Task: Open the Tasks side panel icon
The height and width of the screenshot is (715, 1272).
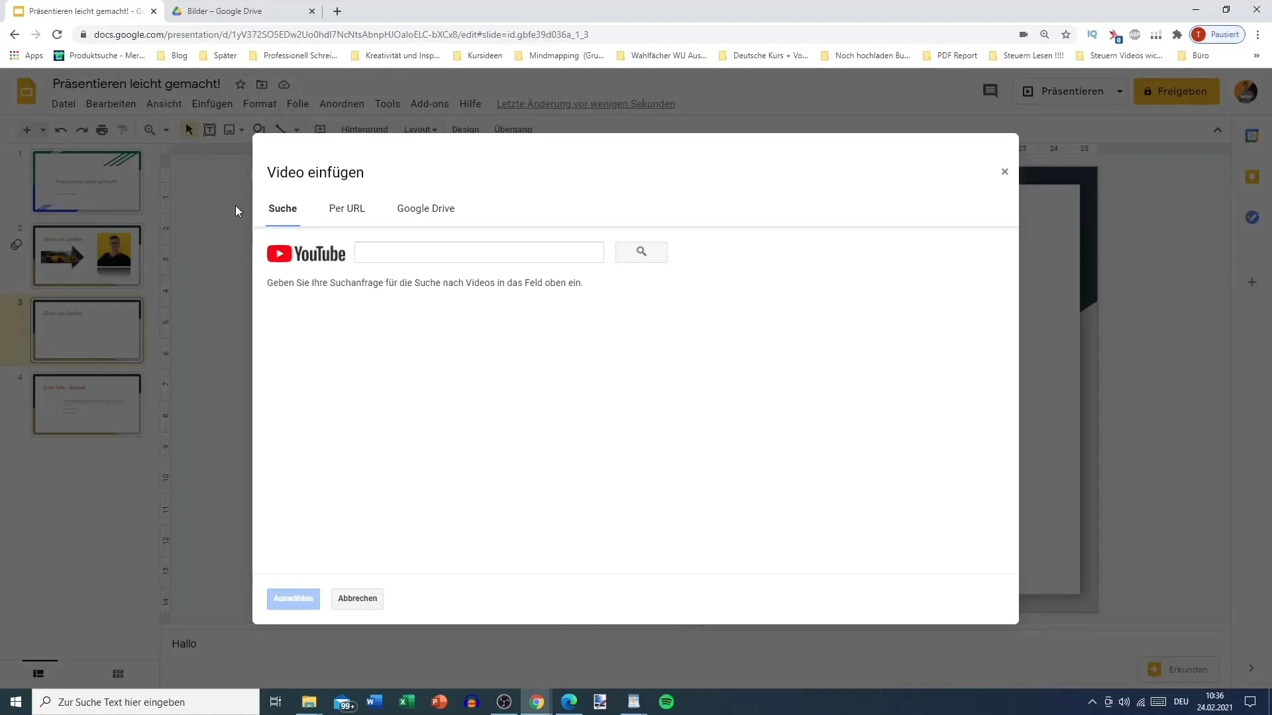Action: point(1251,217)
